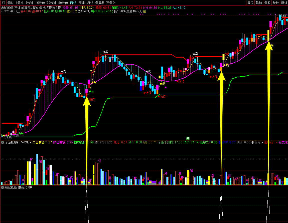Click the stock title 鑫铂股份(日线.前复权.对数)
This screenshot has width=288, height=223.
[x=20, y=8]
